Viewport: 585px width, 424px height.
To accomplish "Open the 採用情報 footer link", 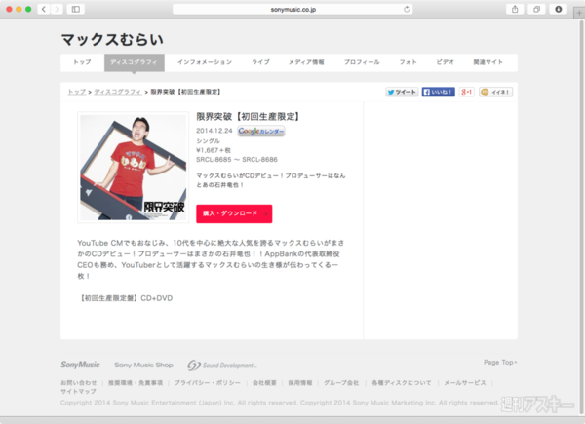I will (x=300, y=383).
